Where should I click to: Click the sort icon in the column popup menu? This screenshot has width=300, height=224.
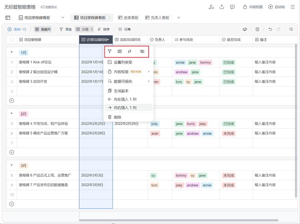130,51
